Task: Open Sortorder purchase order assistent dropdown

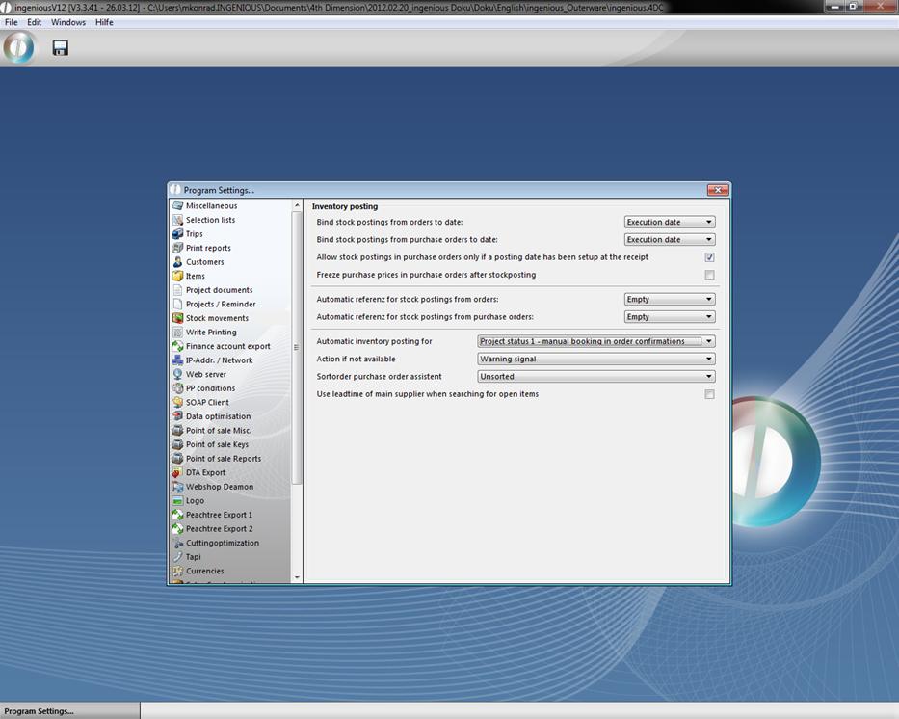Action: [596, 377]
